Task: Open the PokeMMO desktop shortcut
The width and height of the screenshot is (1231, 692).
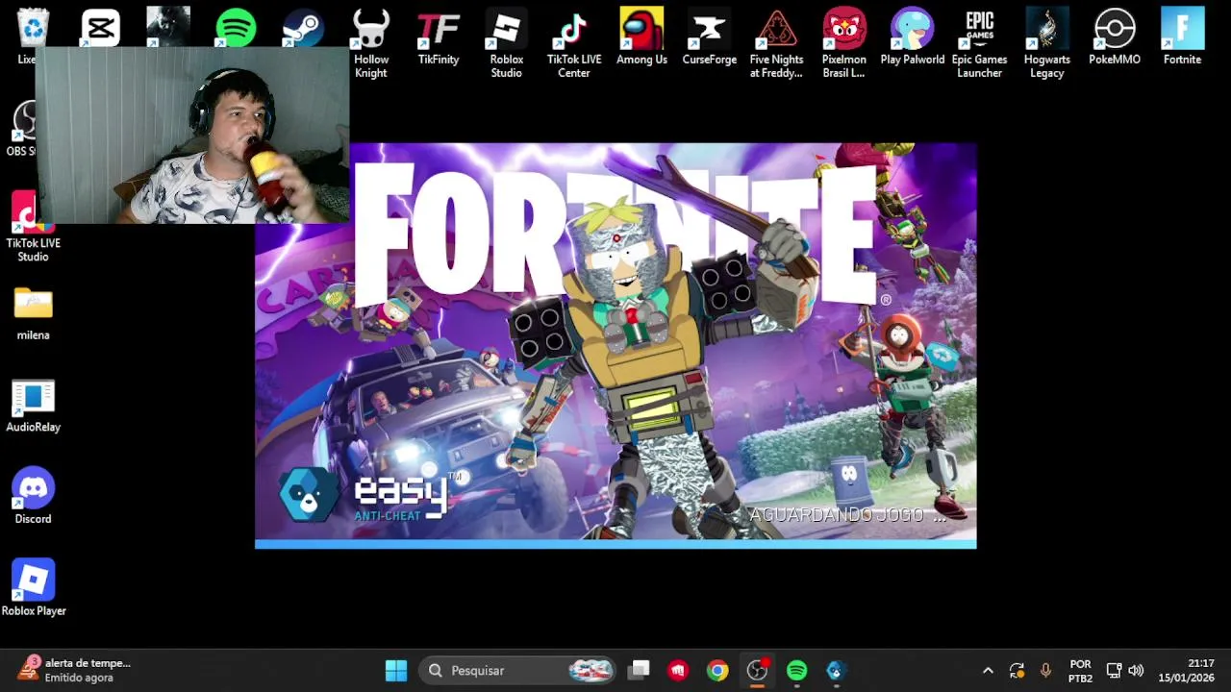Action: (1115, 37)
